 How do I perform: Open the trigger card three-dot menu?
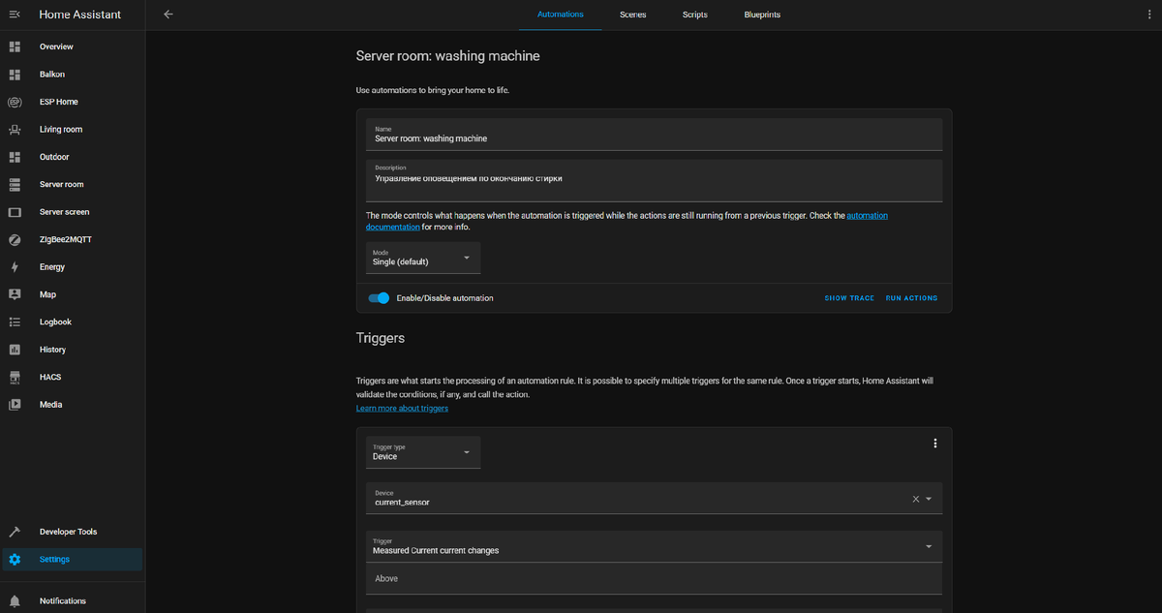[x=935, y=444]
